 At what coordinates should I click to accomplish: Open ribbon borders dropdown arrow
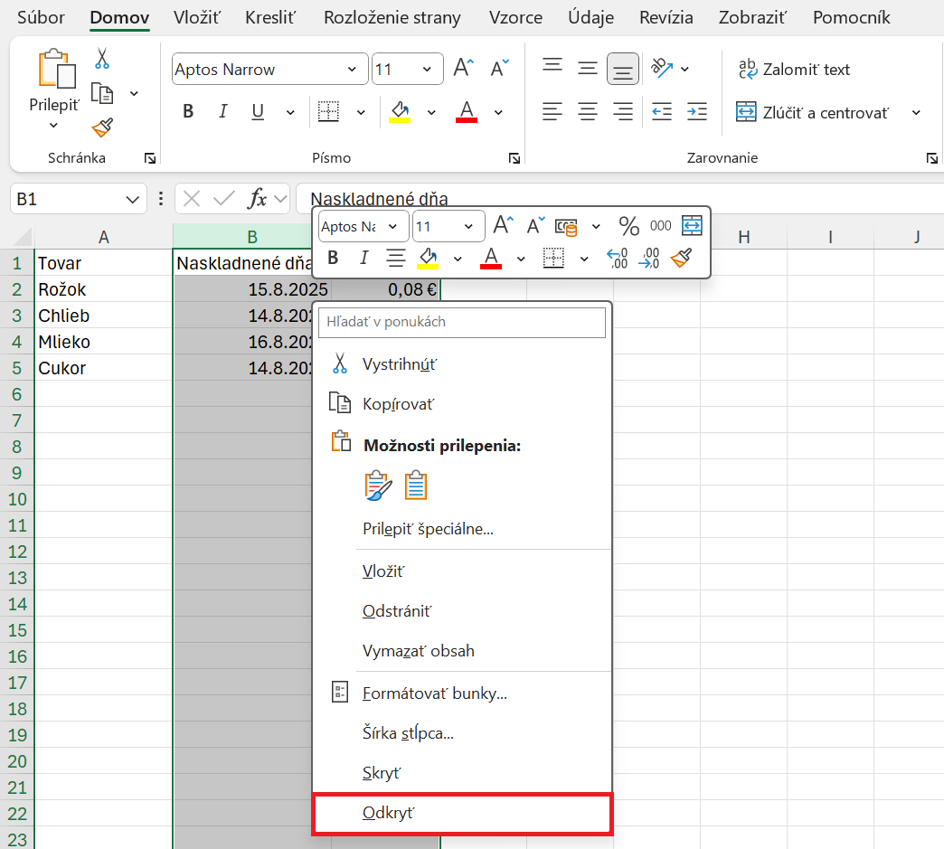click(361, 112)
